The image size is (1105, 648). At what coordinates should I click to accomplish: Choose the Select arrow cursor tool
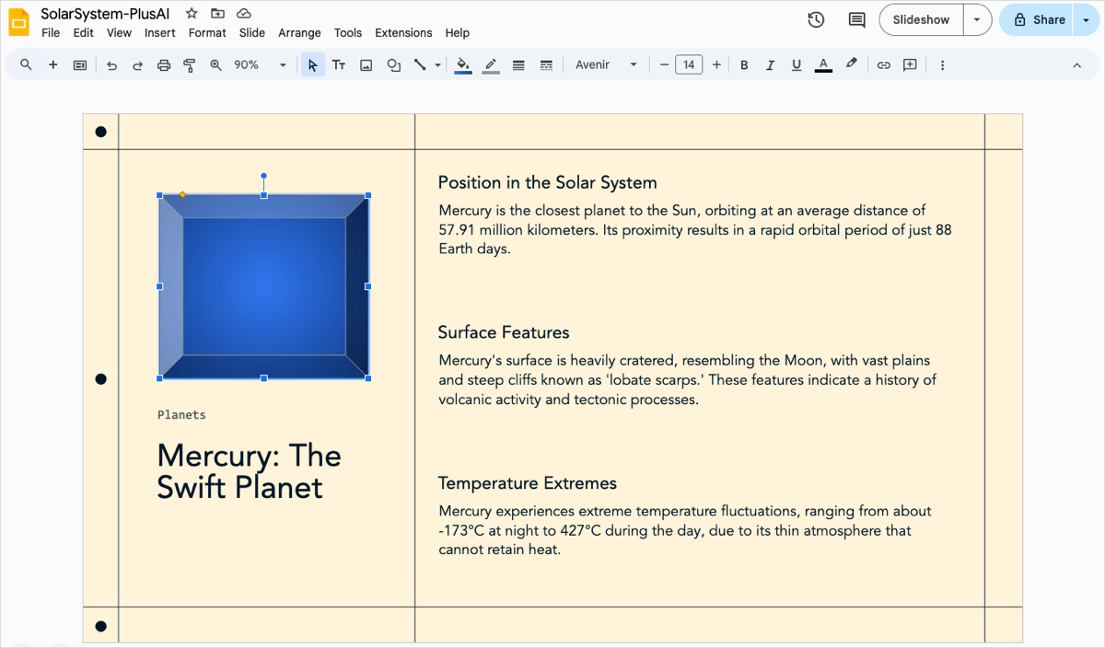tap(313, 65)
